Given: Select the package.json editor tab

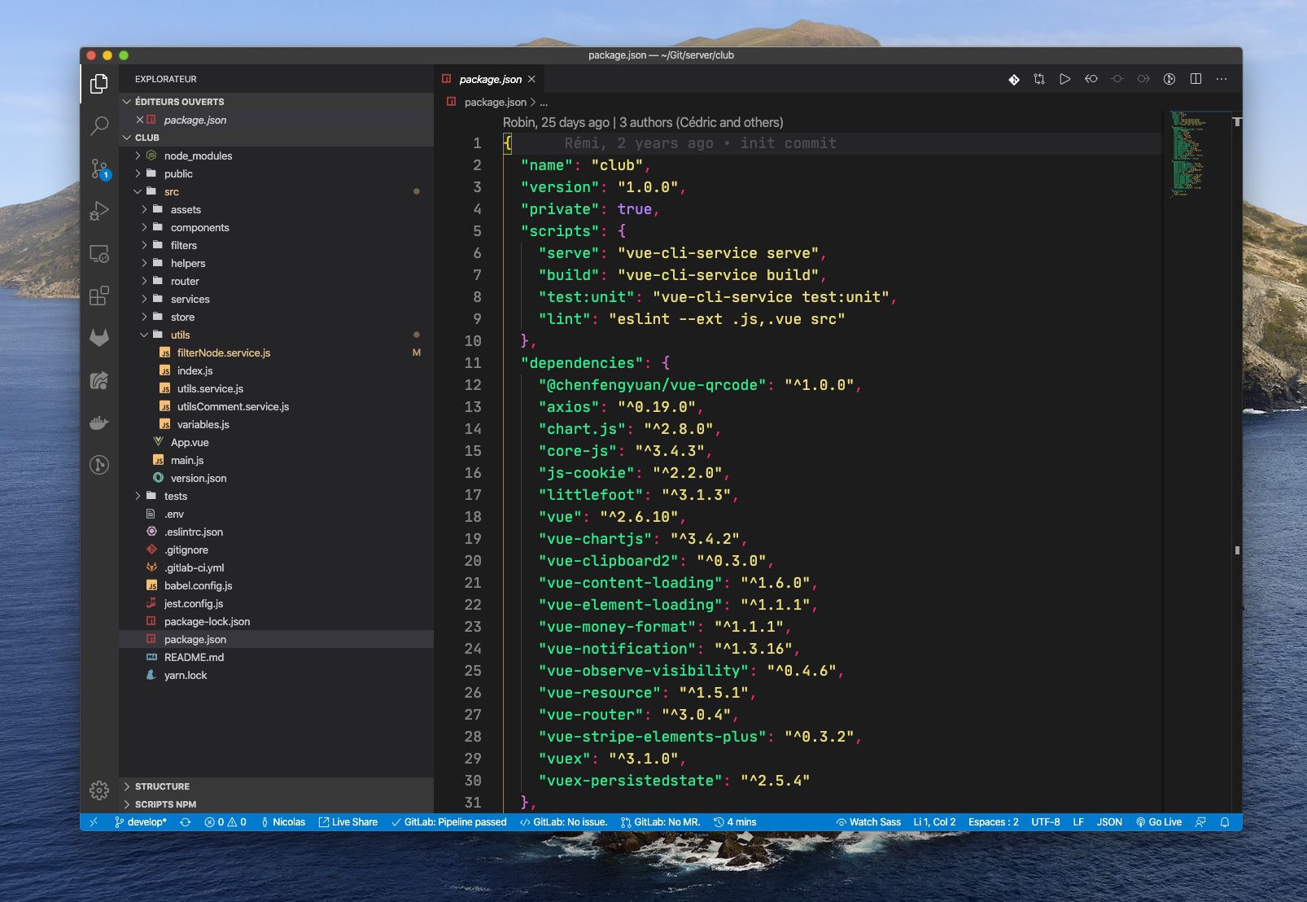Looking at the screenshot, I should [492, 79].
